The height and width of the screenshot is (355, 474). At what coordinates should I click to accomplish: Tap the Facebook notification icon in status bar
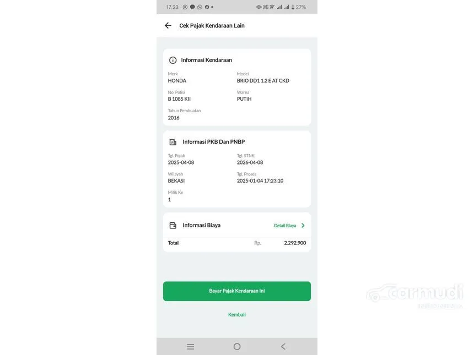tap(207, 7)
